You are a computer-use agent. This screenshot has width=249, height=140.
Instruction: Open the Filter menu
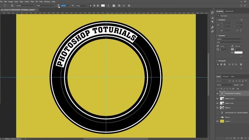[32, 2]
